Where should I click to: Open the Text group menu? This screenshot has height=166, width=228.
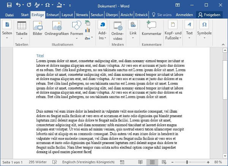[189, 30]
